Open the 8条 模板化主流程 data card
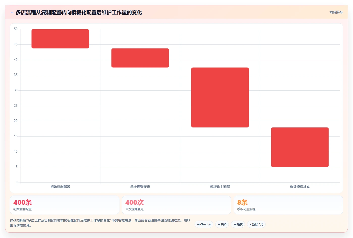This screenshot has height=238, width=353. (288, 205)
